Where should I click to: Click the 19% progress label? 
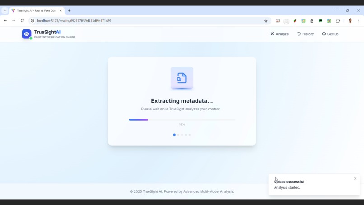click(182, 124)
